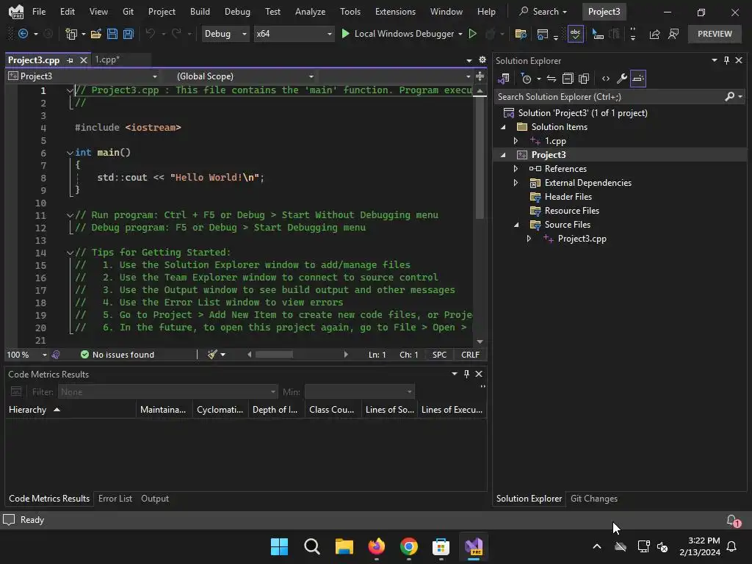The image size is (752, 564).
Task: Click Pending Changes Filter clock icon
Action: pyautogui.click(x=526, y=79)
